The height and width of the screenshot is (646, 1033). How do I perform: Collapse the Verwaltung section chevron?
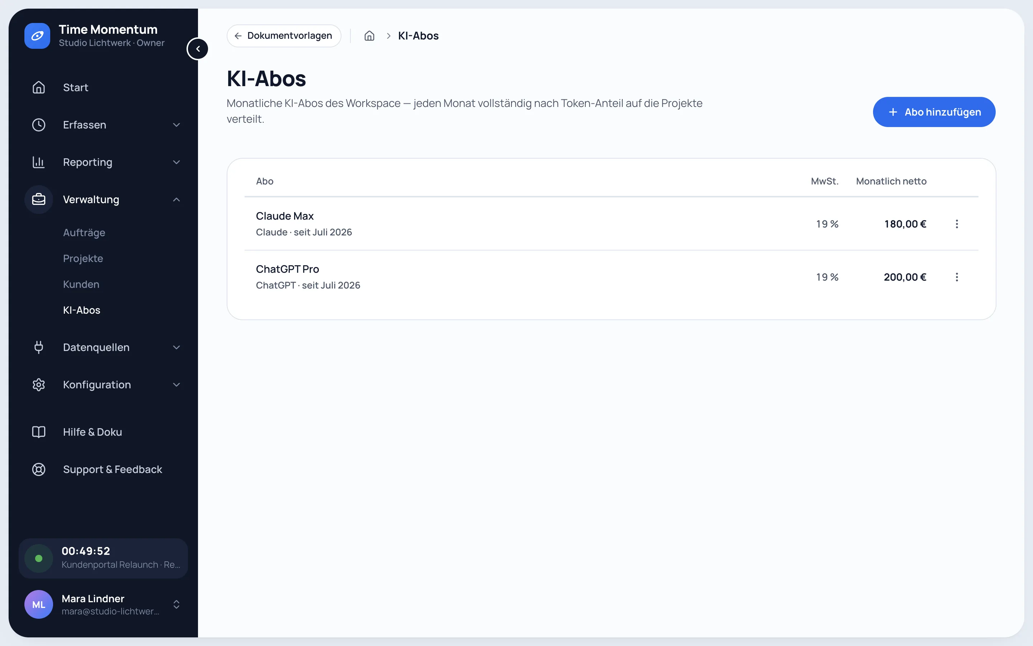tap(176, 200)
